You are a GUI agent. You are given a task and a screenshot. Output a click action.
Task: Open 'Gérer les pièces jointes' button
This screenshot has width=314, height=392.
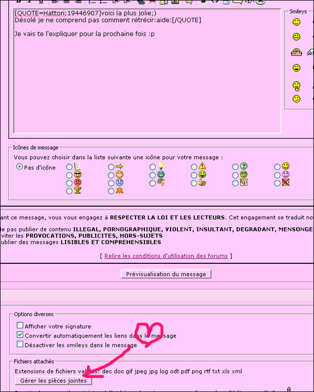click(x=53, y=380)
